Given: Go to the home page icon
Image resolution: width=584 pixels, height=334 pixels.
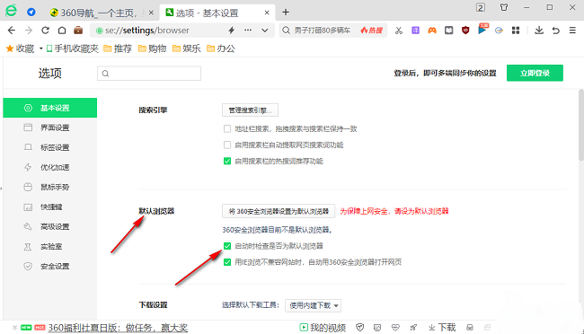Looking at the screenshot, I should 62,31.
